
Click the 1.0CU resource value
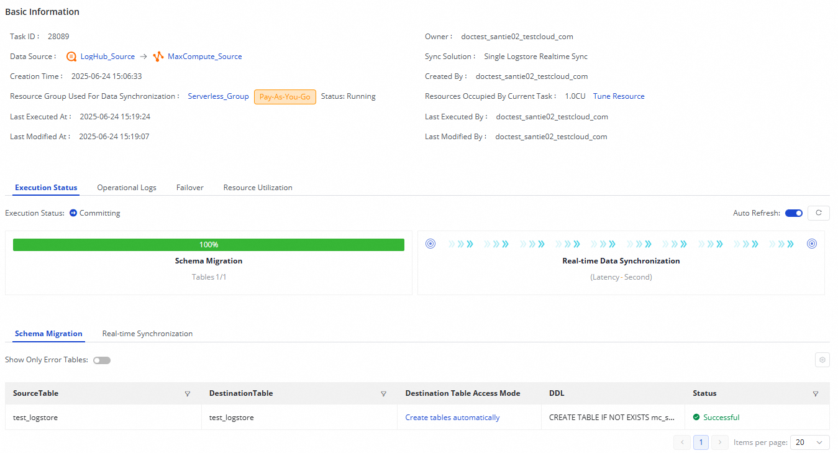click(x=575, y=96)
